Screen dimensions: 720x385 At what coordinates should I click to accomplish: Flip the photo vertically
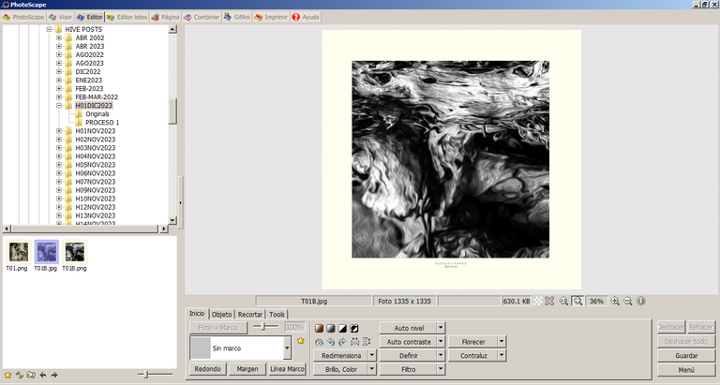(366, 342)
